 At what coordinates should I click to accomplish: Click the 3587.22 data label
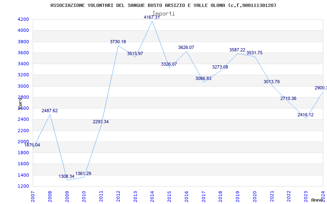(237, 50)
